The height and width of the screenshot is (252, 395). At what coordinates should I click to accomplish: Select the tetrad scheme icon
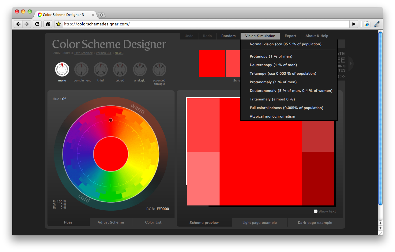[x=120, y=70]
